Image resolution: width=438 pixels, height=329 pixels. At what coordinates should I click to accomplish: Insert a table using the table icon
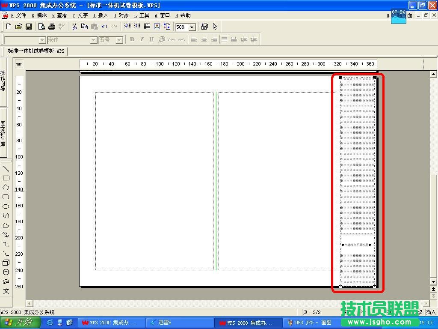[x=147, y=27]
